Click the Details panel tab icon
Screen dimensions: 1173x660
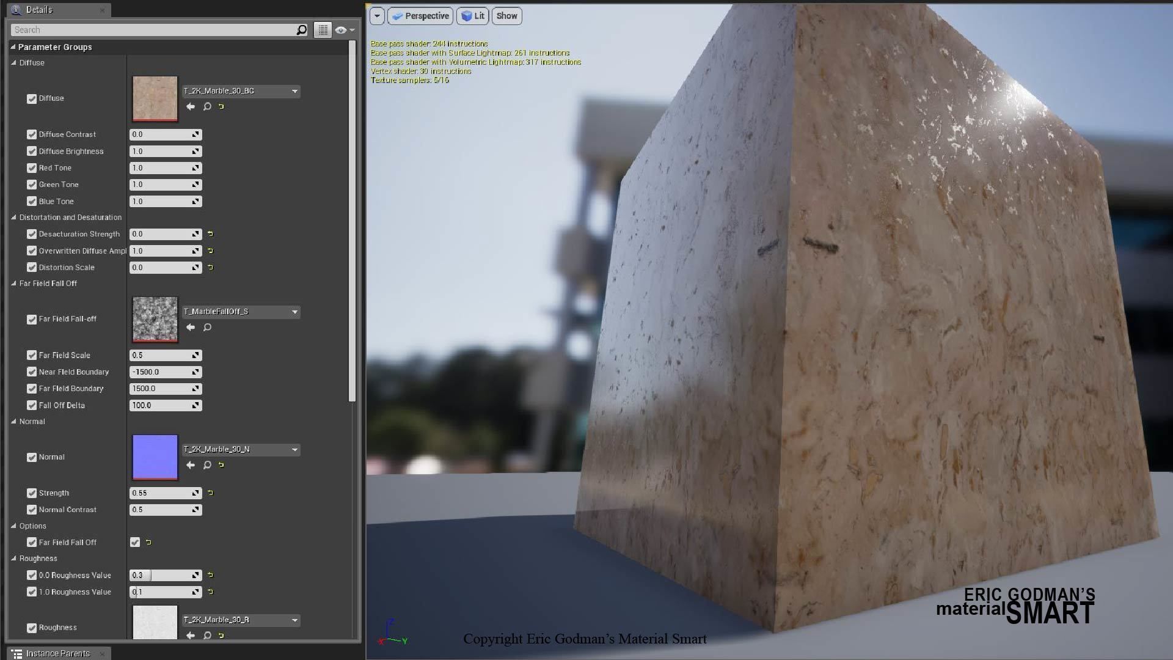pyautogui.click(x=16, y=10)
